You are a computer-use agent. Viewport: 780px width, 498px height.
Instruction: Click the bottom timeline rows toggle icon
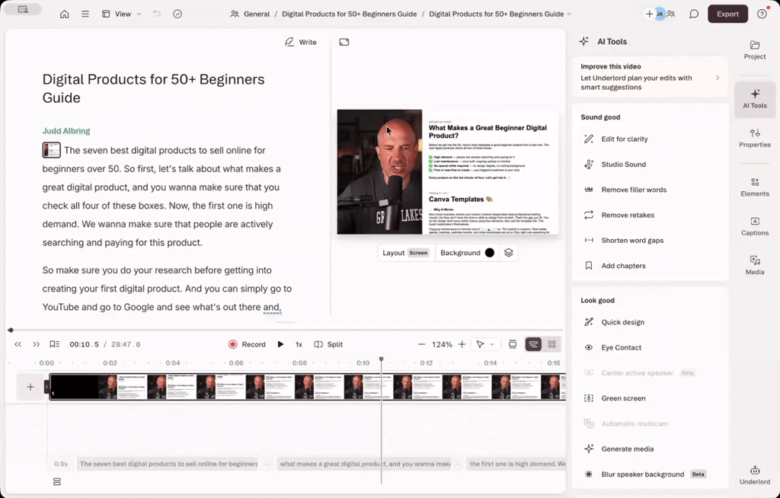[57, 481]
